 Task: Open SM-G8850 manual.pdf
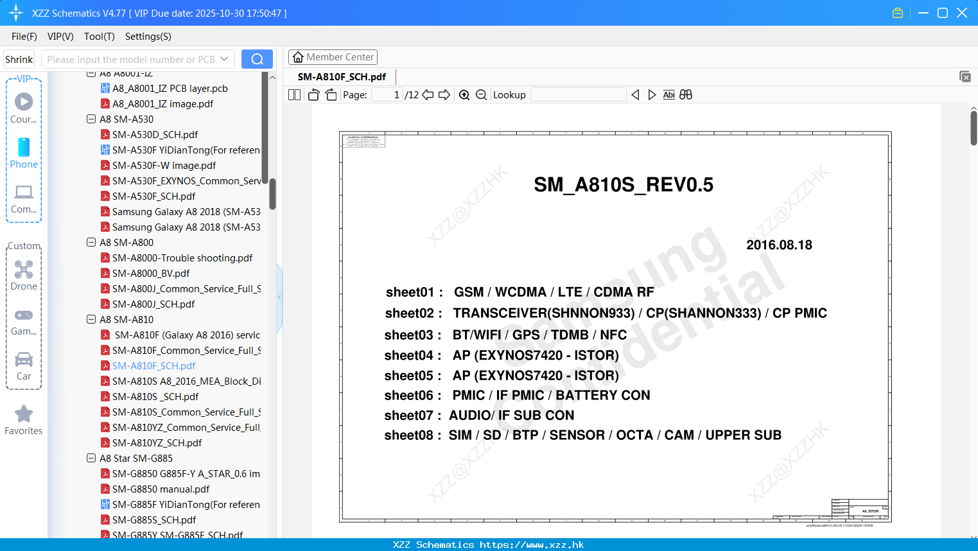tap(161, 489)
